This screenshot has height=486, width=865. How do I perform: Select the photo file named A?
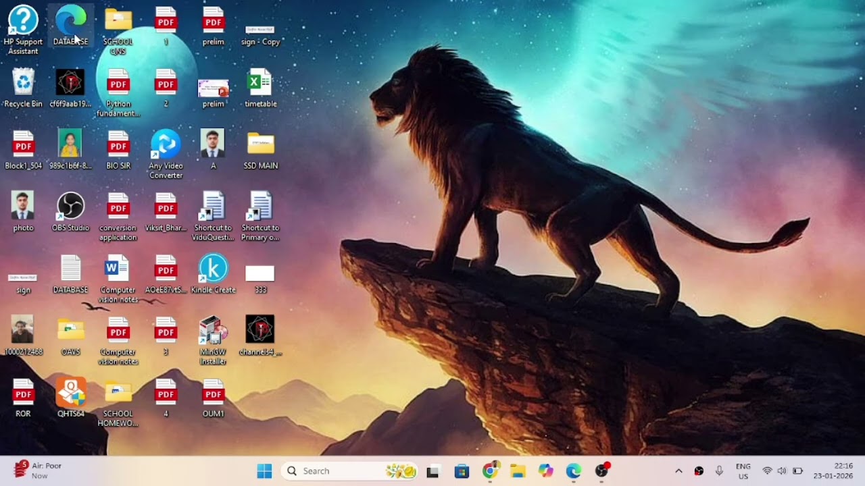click(213, 150)
